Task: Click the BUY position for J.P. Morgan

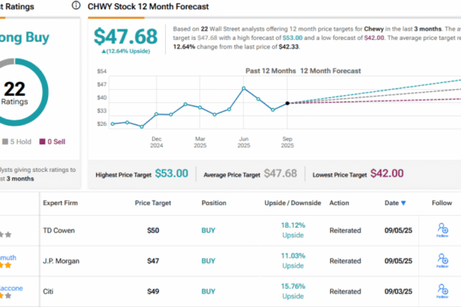Action: pos(208,261)
